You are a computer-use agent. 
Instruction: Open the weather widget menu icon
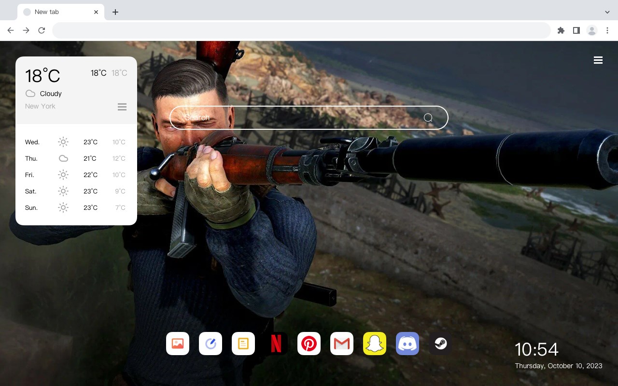click(122, 107)
